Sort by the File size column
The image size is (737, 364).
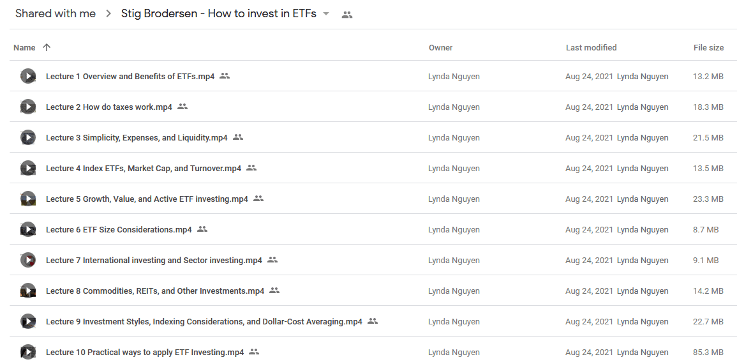[708, 47]
